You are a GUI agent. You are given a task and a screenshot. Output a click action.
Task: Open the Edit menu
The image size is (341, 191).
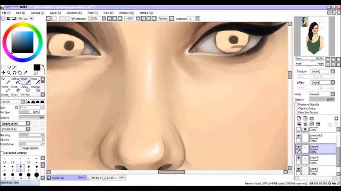[x=20, y=13]
